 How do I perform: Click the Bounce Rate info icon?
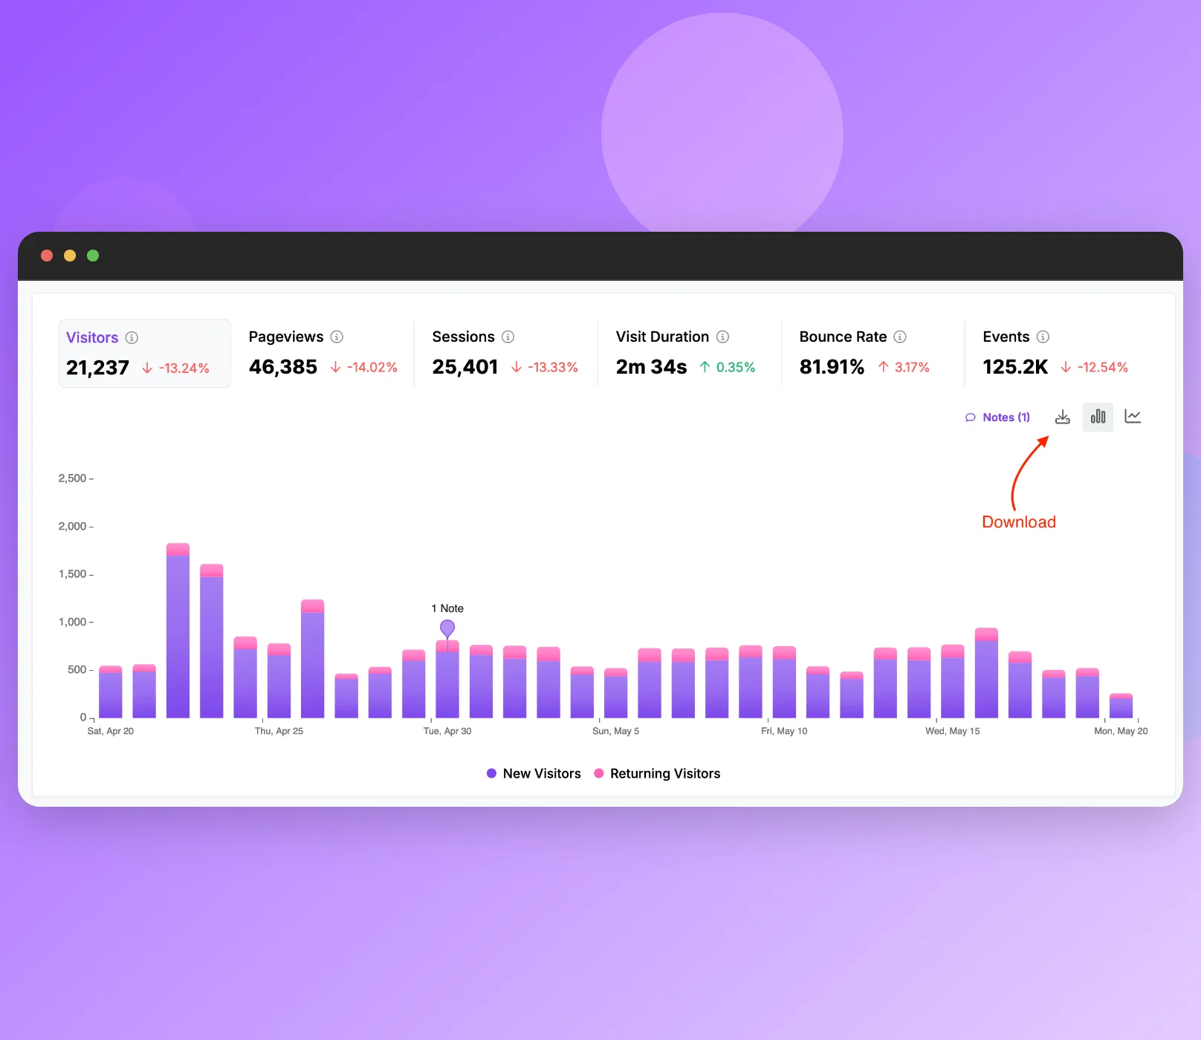(900, 337)
